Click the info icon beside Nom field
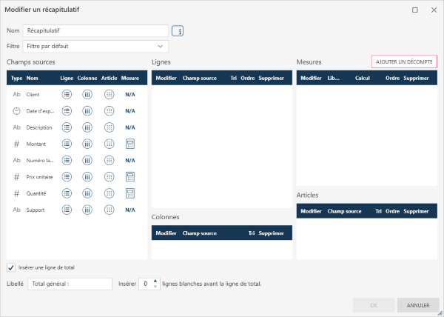 [x=178, y=31]
